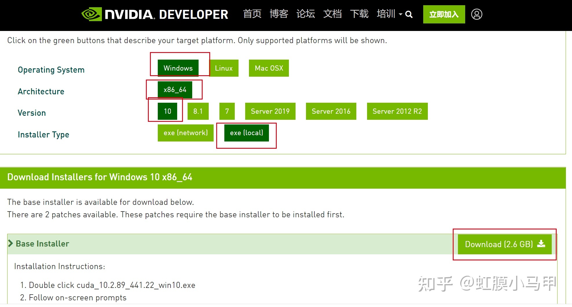The width and height of the screenshot is (572, 307).
Task: Click 'The base installer is available' sentence
Action: 100,202
